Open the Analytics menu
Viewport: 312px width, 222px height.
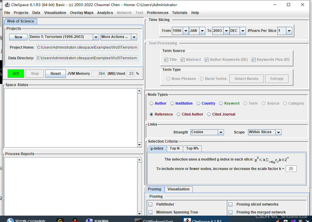[x=105, y=13]
